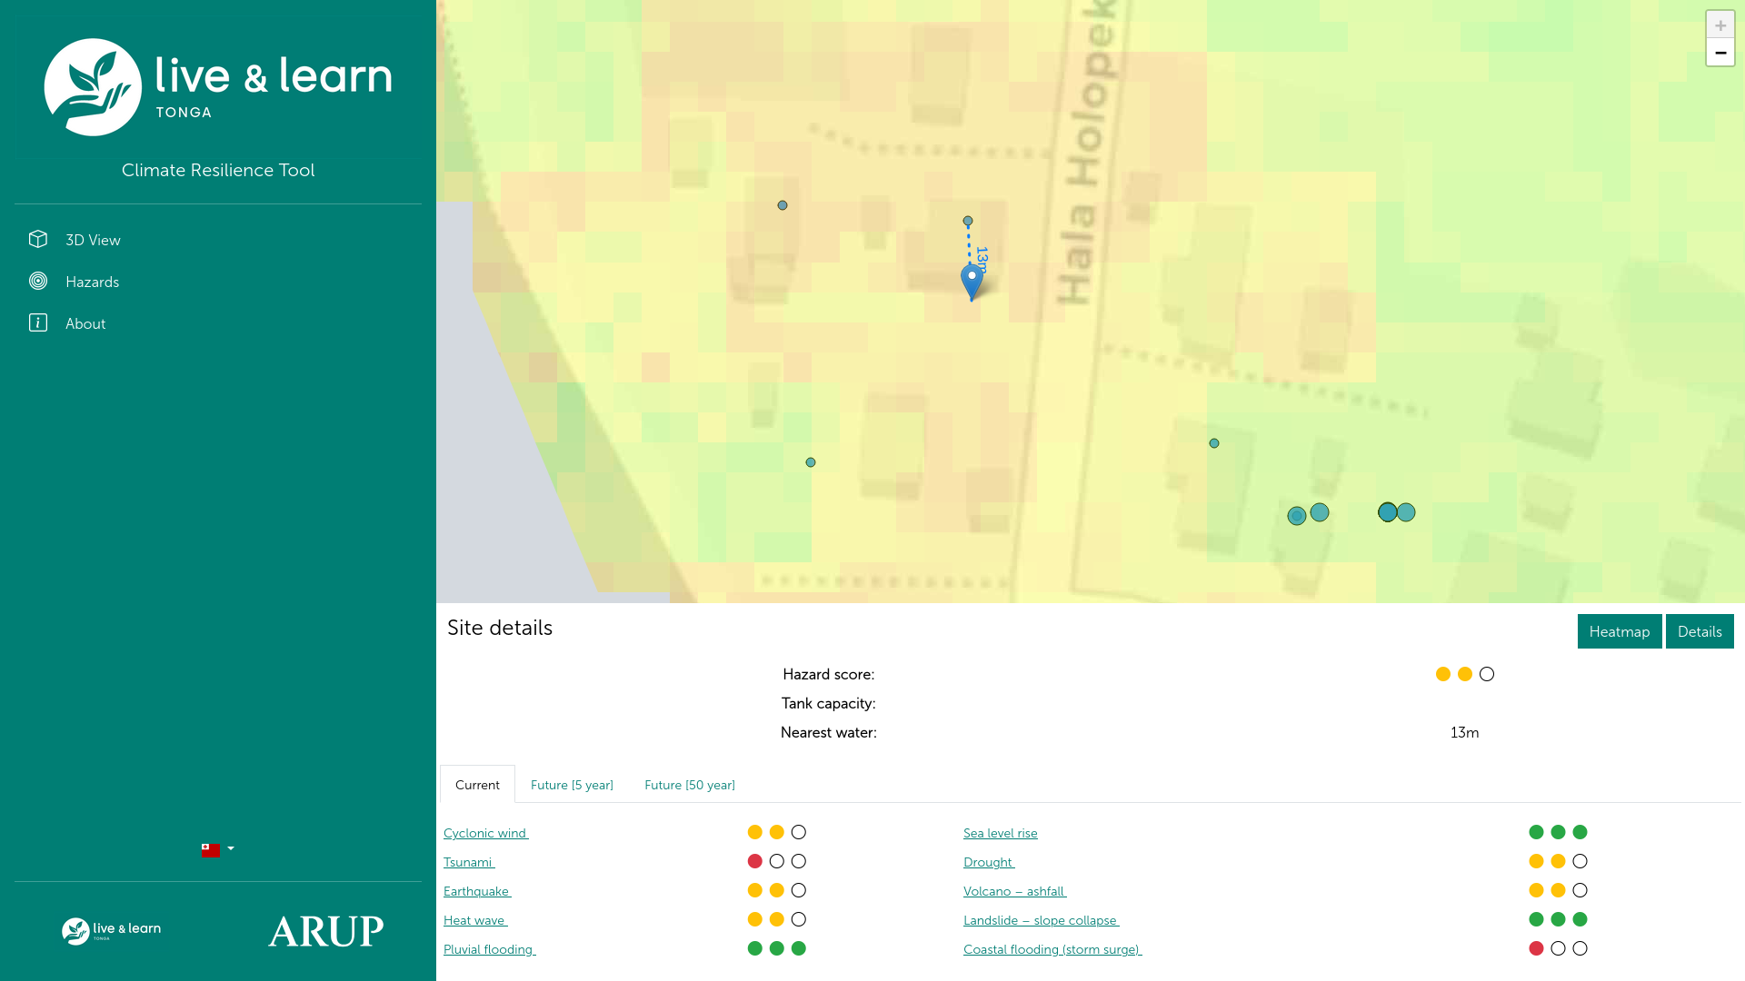Click the Live & Learn Tonga logo

218,87
